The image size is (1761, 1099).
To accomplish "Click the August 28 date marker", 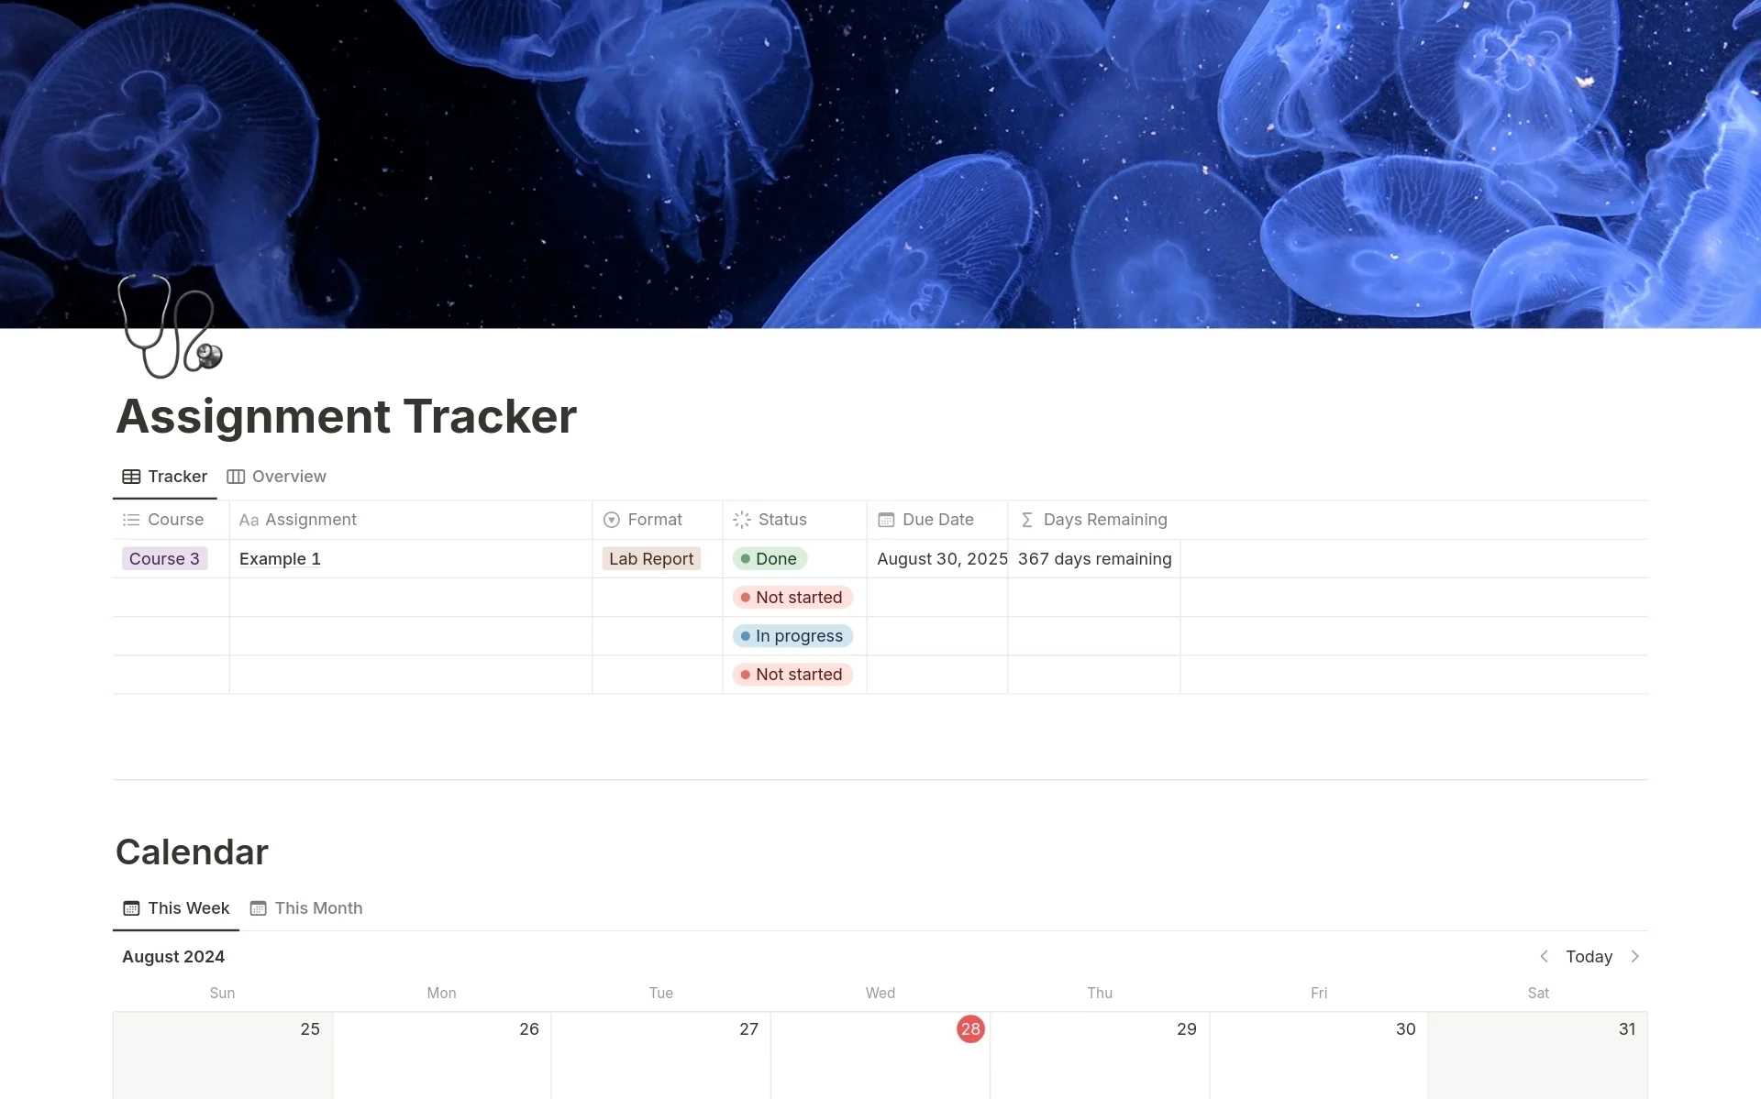I will click(x=970, y=1028).
